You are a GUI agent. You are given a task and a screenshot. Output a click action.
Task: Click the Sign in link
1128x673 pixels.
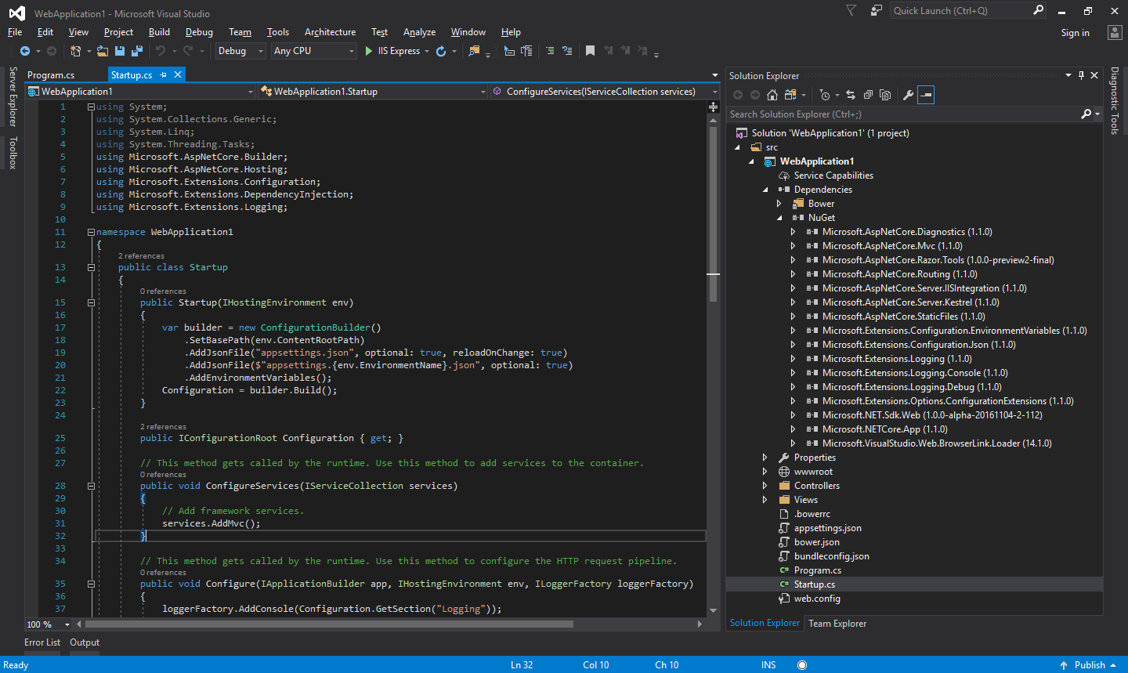tap(1075, 32)
